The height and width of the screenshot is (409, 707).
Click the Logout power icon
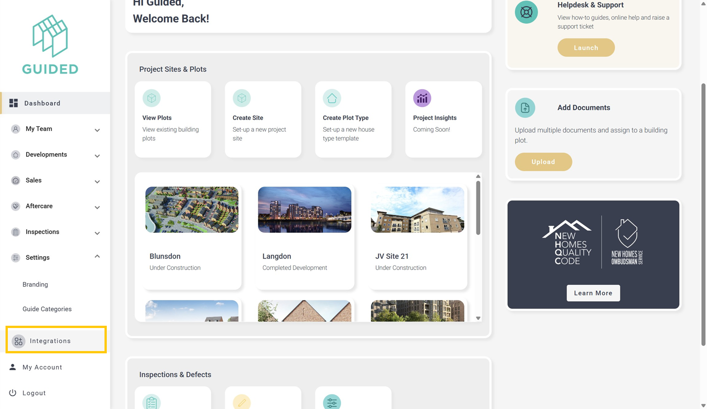coord(13,393)
